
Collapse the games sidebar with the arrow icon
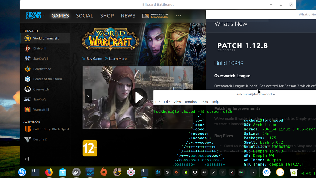coord(27,159)
